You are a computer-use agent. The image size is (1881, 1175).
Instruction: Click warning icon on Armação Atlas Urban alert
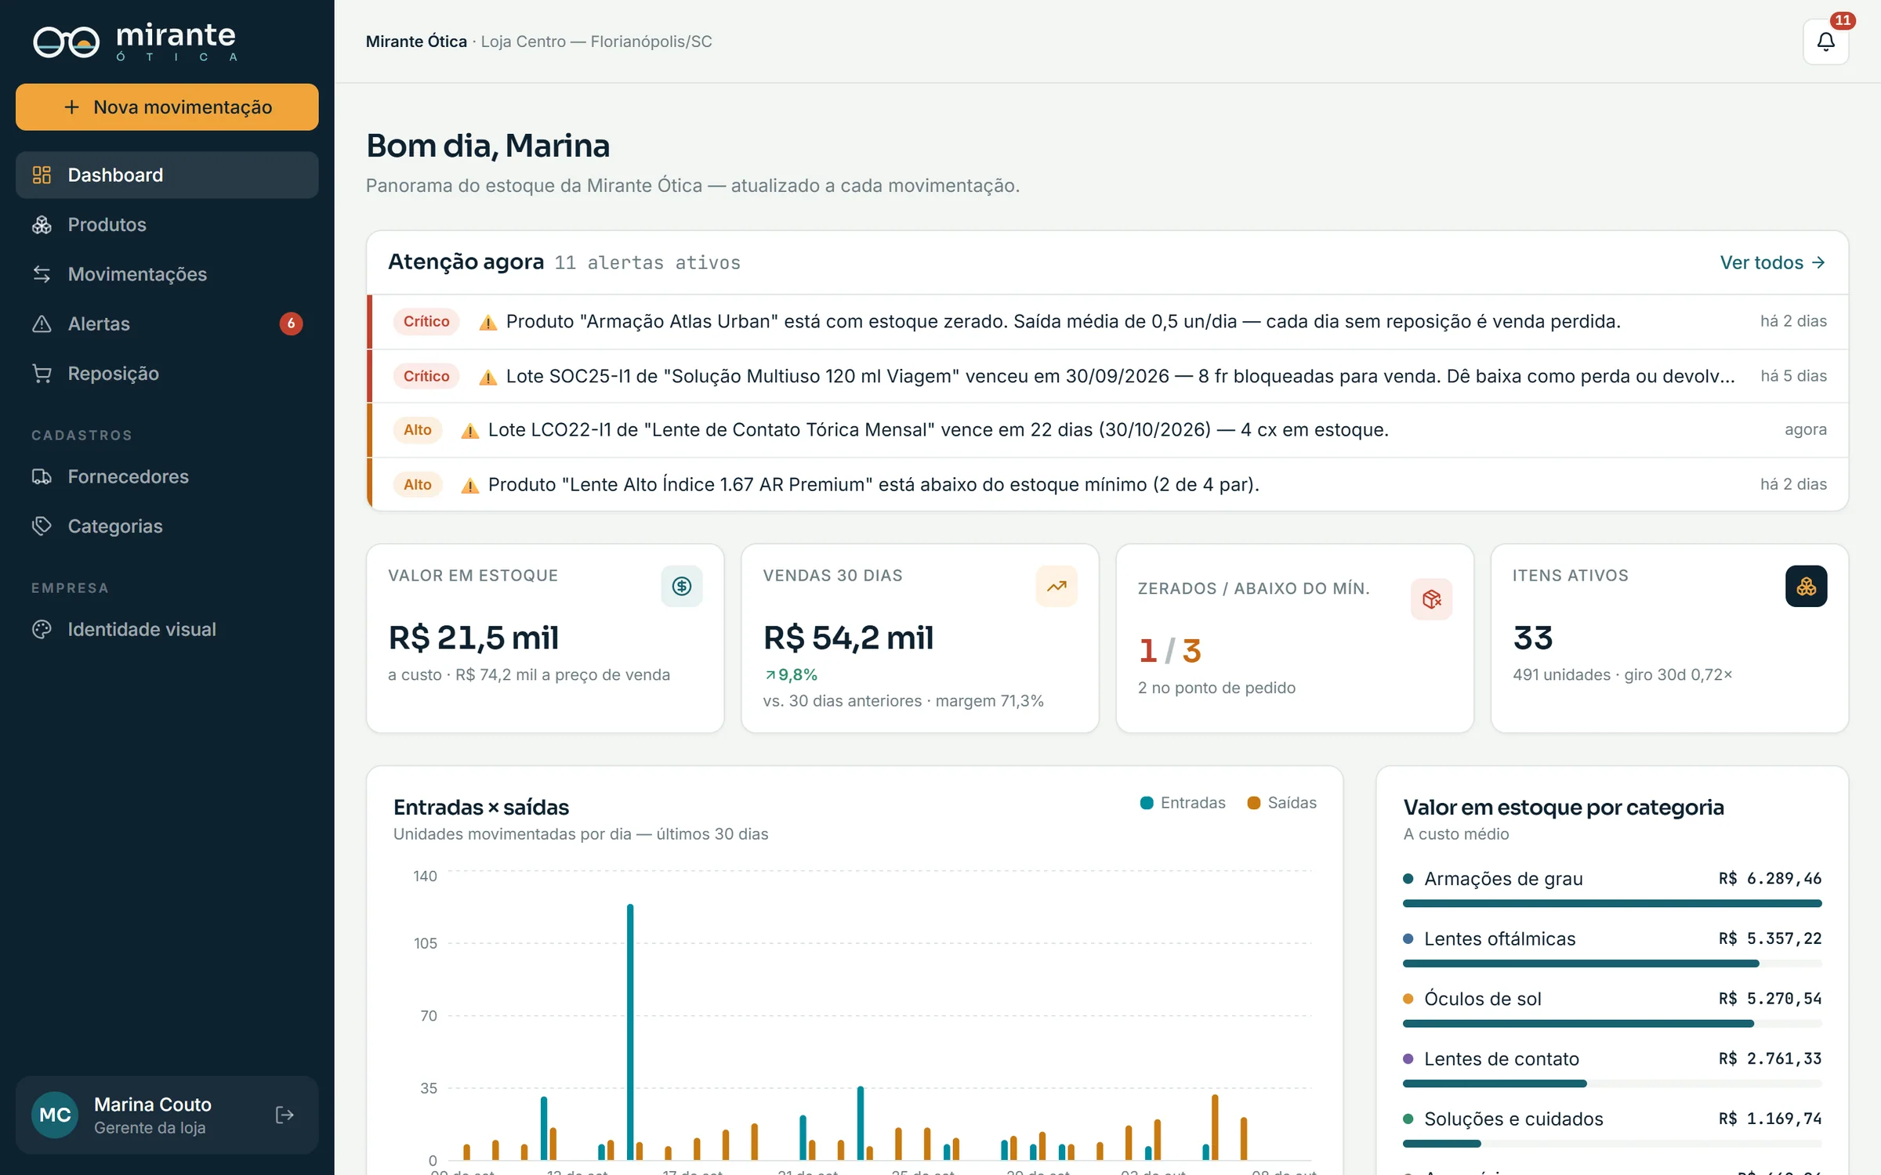487,322
